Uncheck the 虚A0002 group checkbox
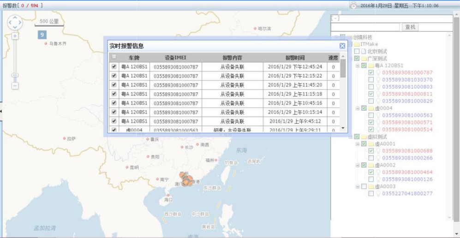 coord(364,165)
